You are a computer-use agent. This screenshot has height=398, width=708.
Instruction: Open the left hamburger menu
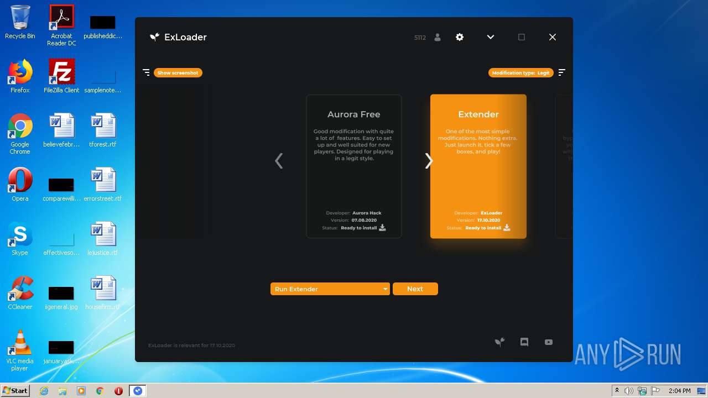(x=146, y=72)
